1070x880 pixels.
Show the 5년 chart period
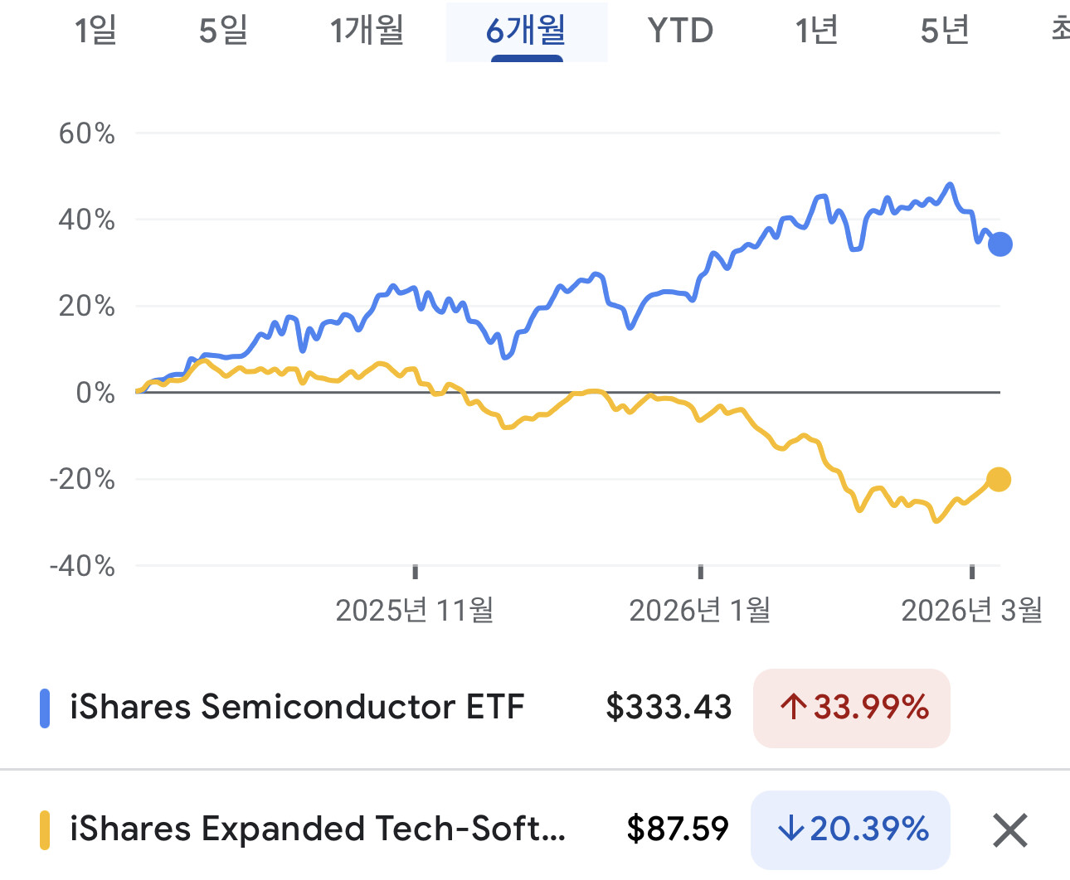tap(945, 31)
